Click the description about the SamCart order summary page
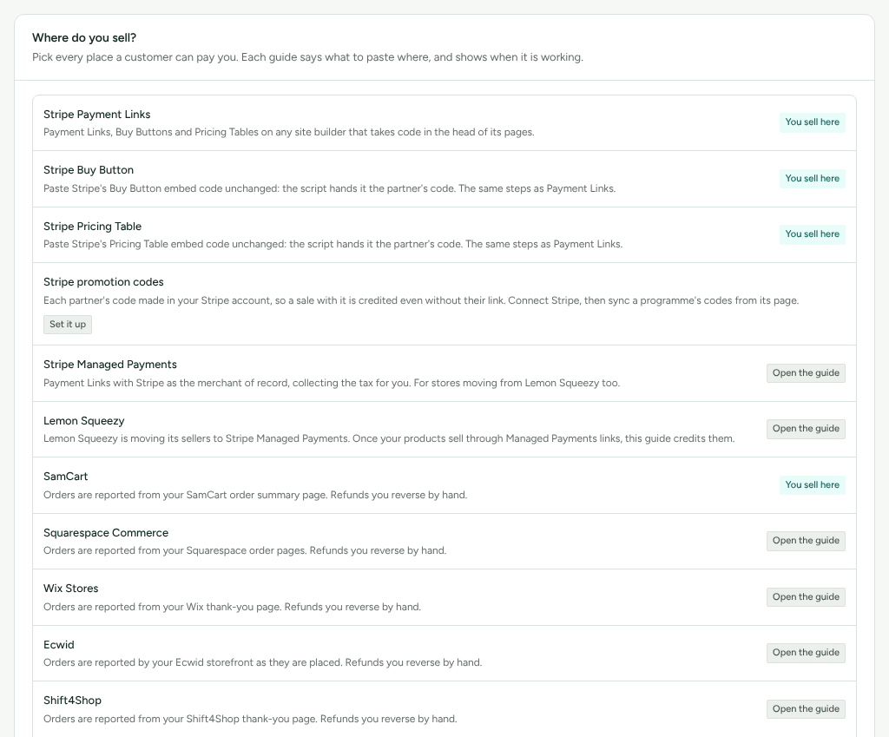889x737 pixels. (256, 495)
